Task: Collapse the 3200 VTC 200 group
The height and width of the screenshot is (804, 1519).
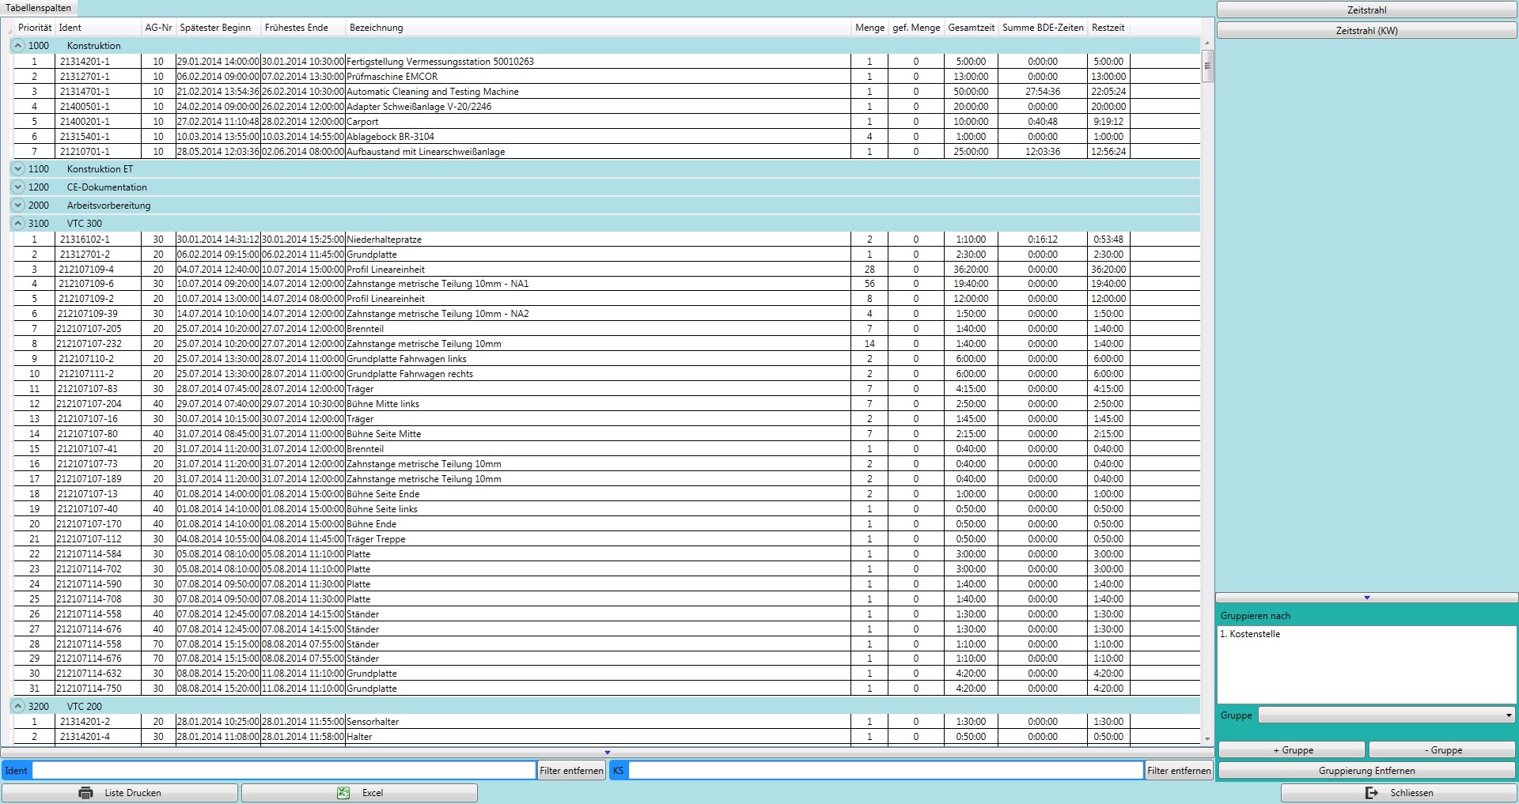Action: coord(18,707)
